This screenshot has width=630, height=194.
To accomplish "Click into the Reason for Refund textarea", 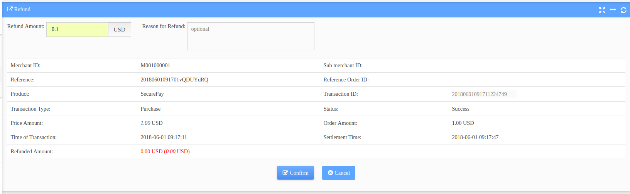I will (251, 36).
